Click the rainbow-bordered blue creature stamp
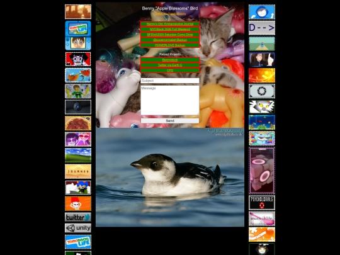340x255 pixels. coord(262,139)
